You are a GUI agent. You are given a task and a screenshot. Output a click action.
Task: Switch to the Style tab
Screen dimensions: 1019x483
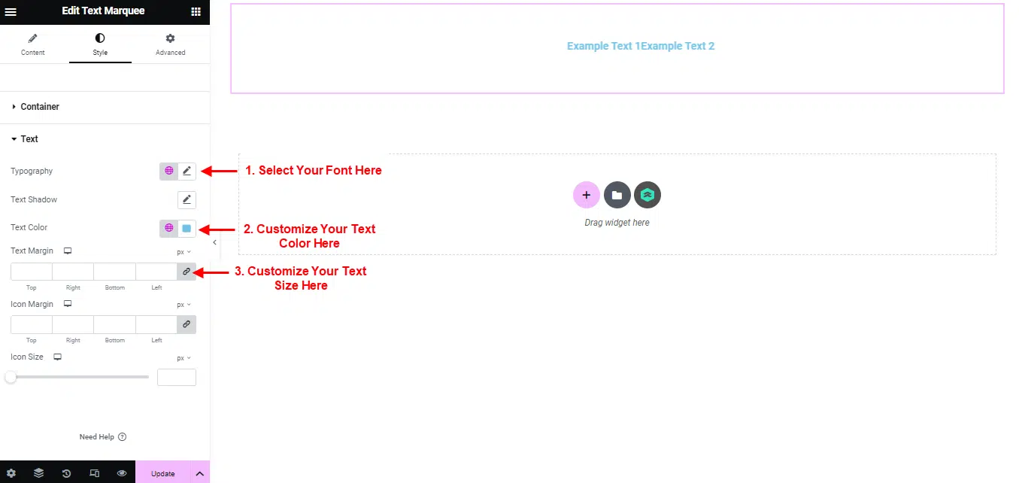(100, 44)
